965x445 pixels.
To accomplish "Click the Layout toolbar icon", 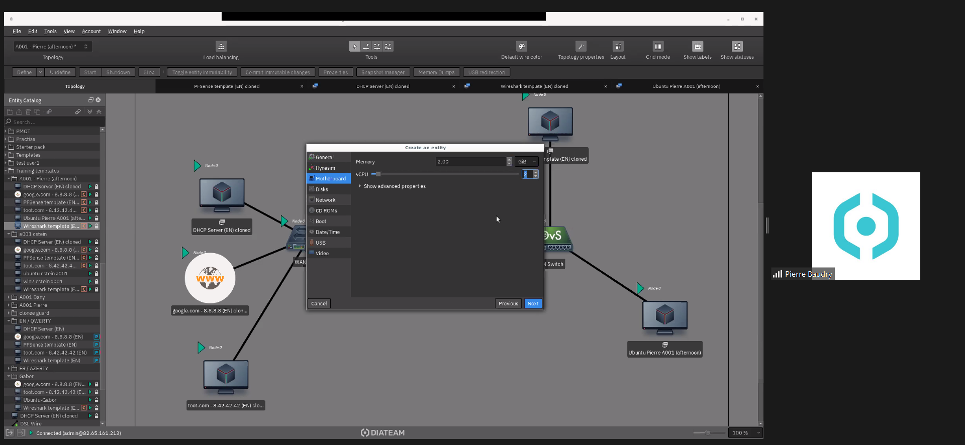I will click(x=618, y=47).
